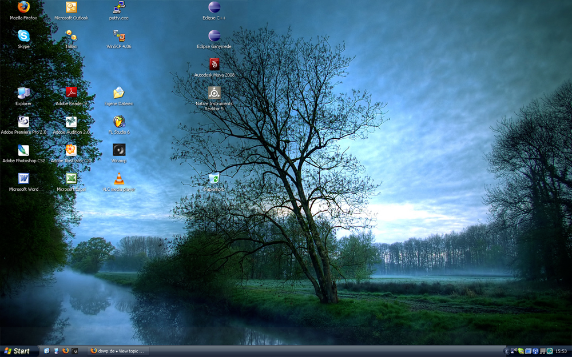
Task: Click the Microsoft Word desktop icon
Action: (x=23, y=182)
